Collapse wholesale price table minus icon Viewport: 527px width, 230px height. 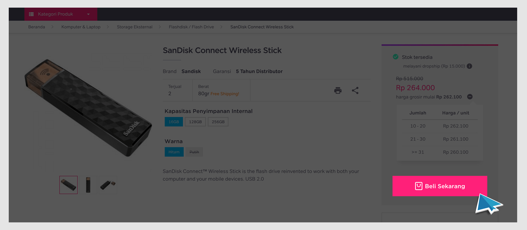click(x=470, y=97)
